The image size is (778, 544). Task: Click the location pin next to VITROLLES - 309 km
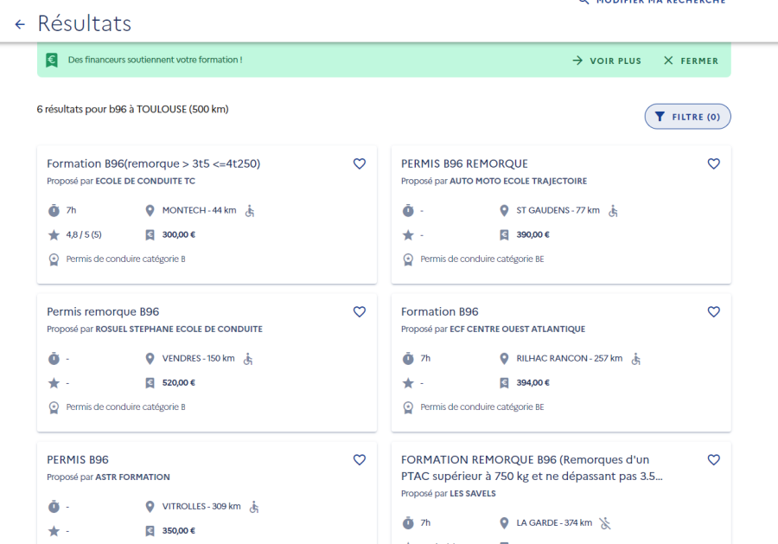150,506
